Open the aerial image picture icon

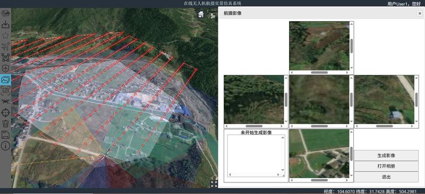pos(5,80)
